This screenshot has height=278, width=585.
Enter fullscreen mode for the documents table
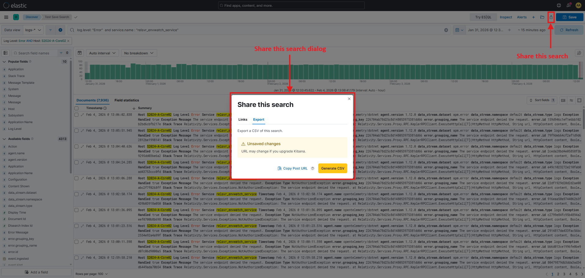tap(579, 100)
